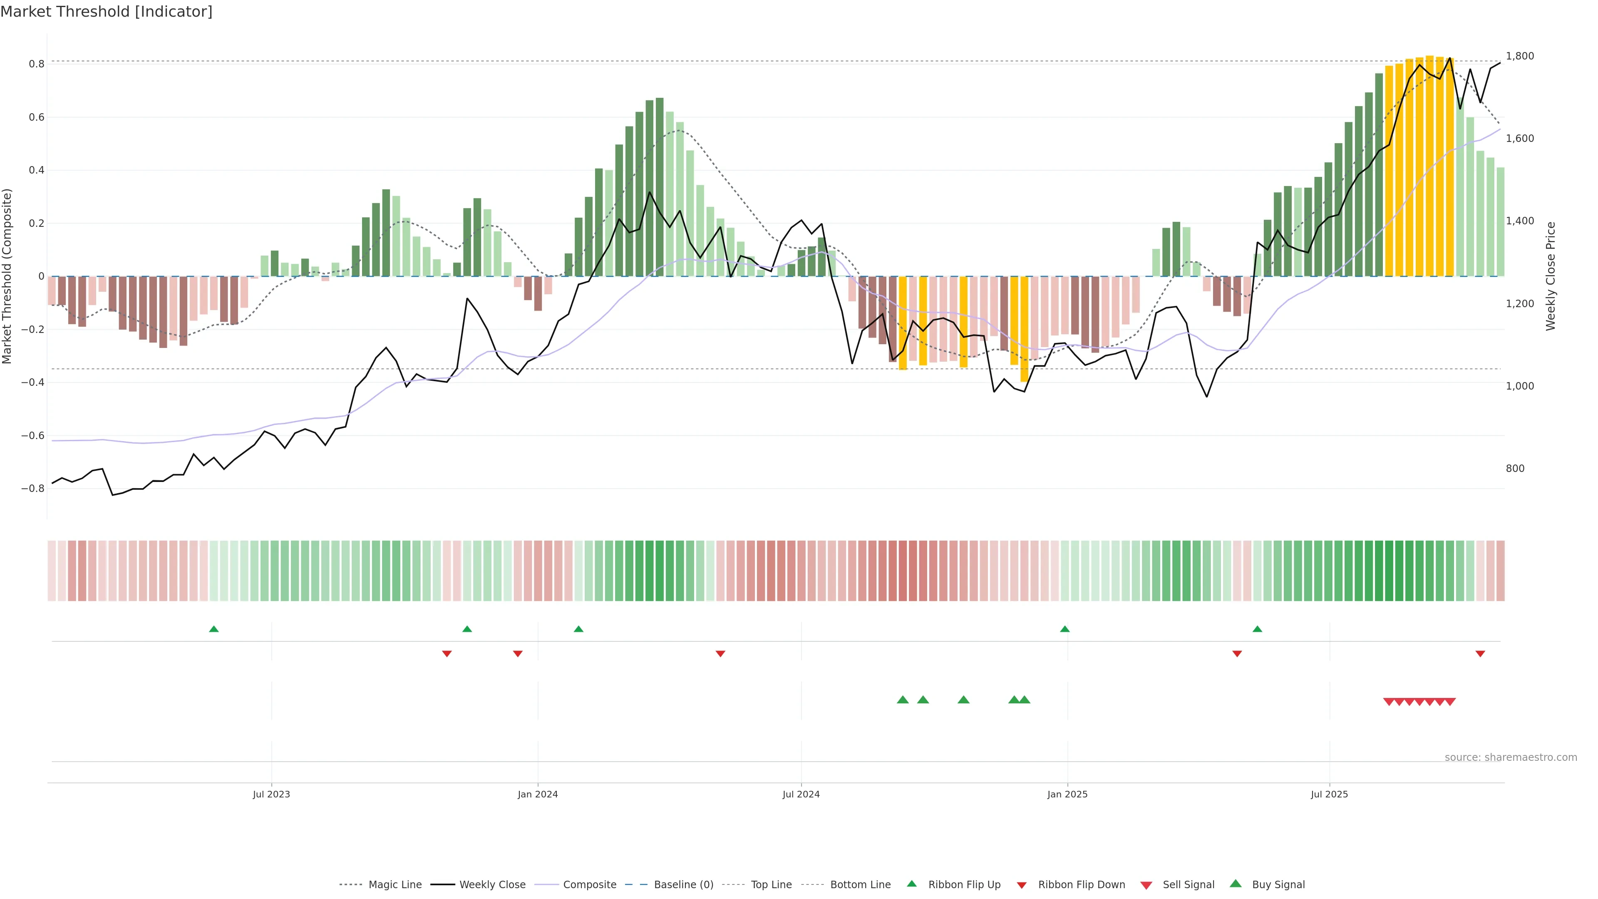Click the first Ribbon Flip Up marker before Jul 2023
Image resolution: width=1598 pixels, height=899 pixels.
click(214, 629)
